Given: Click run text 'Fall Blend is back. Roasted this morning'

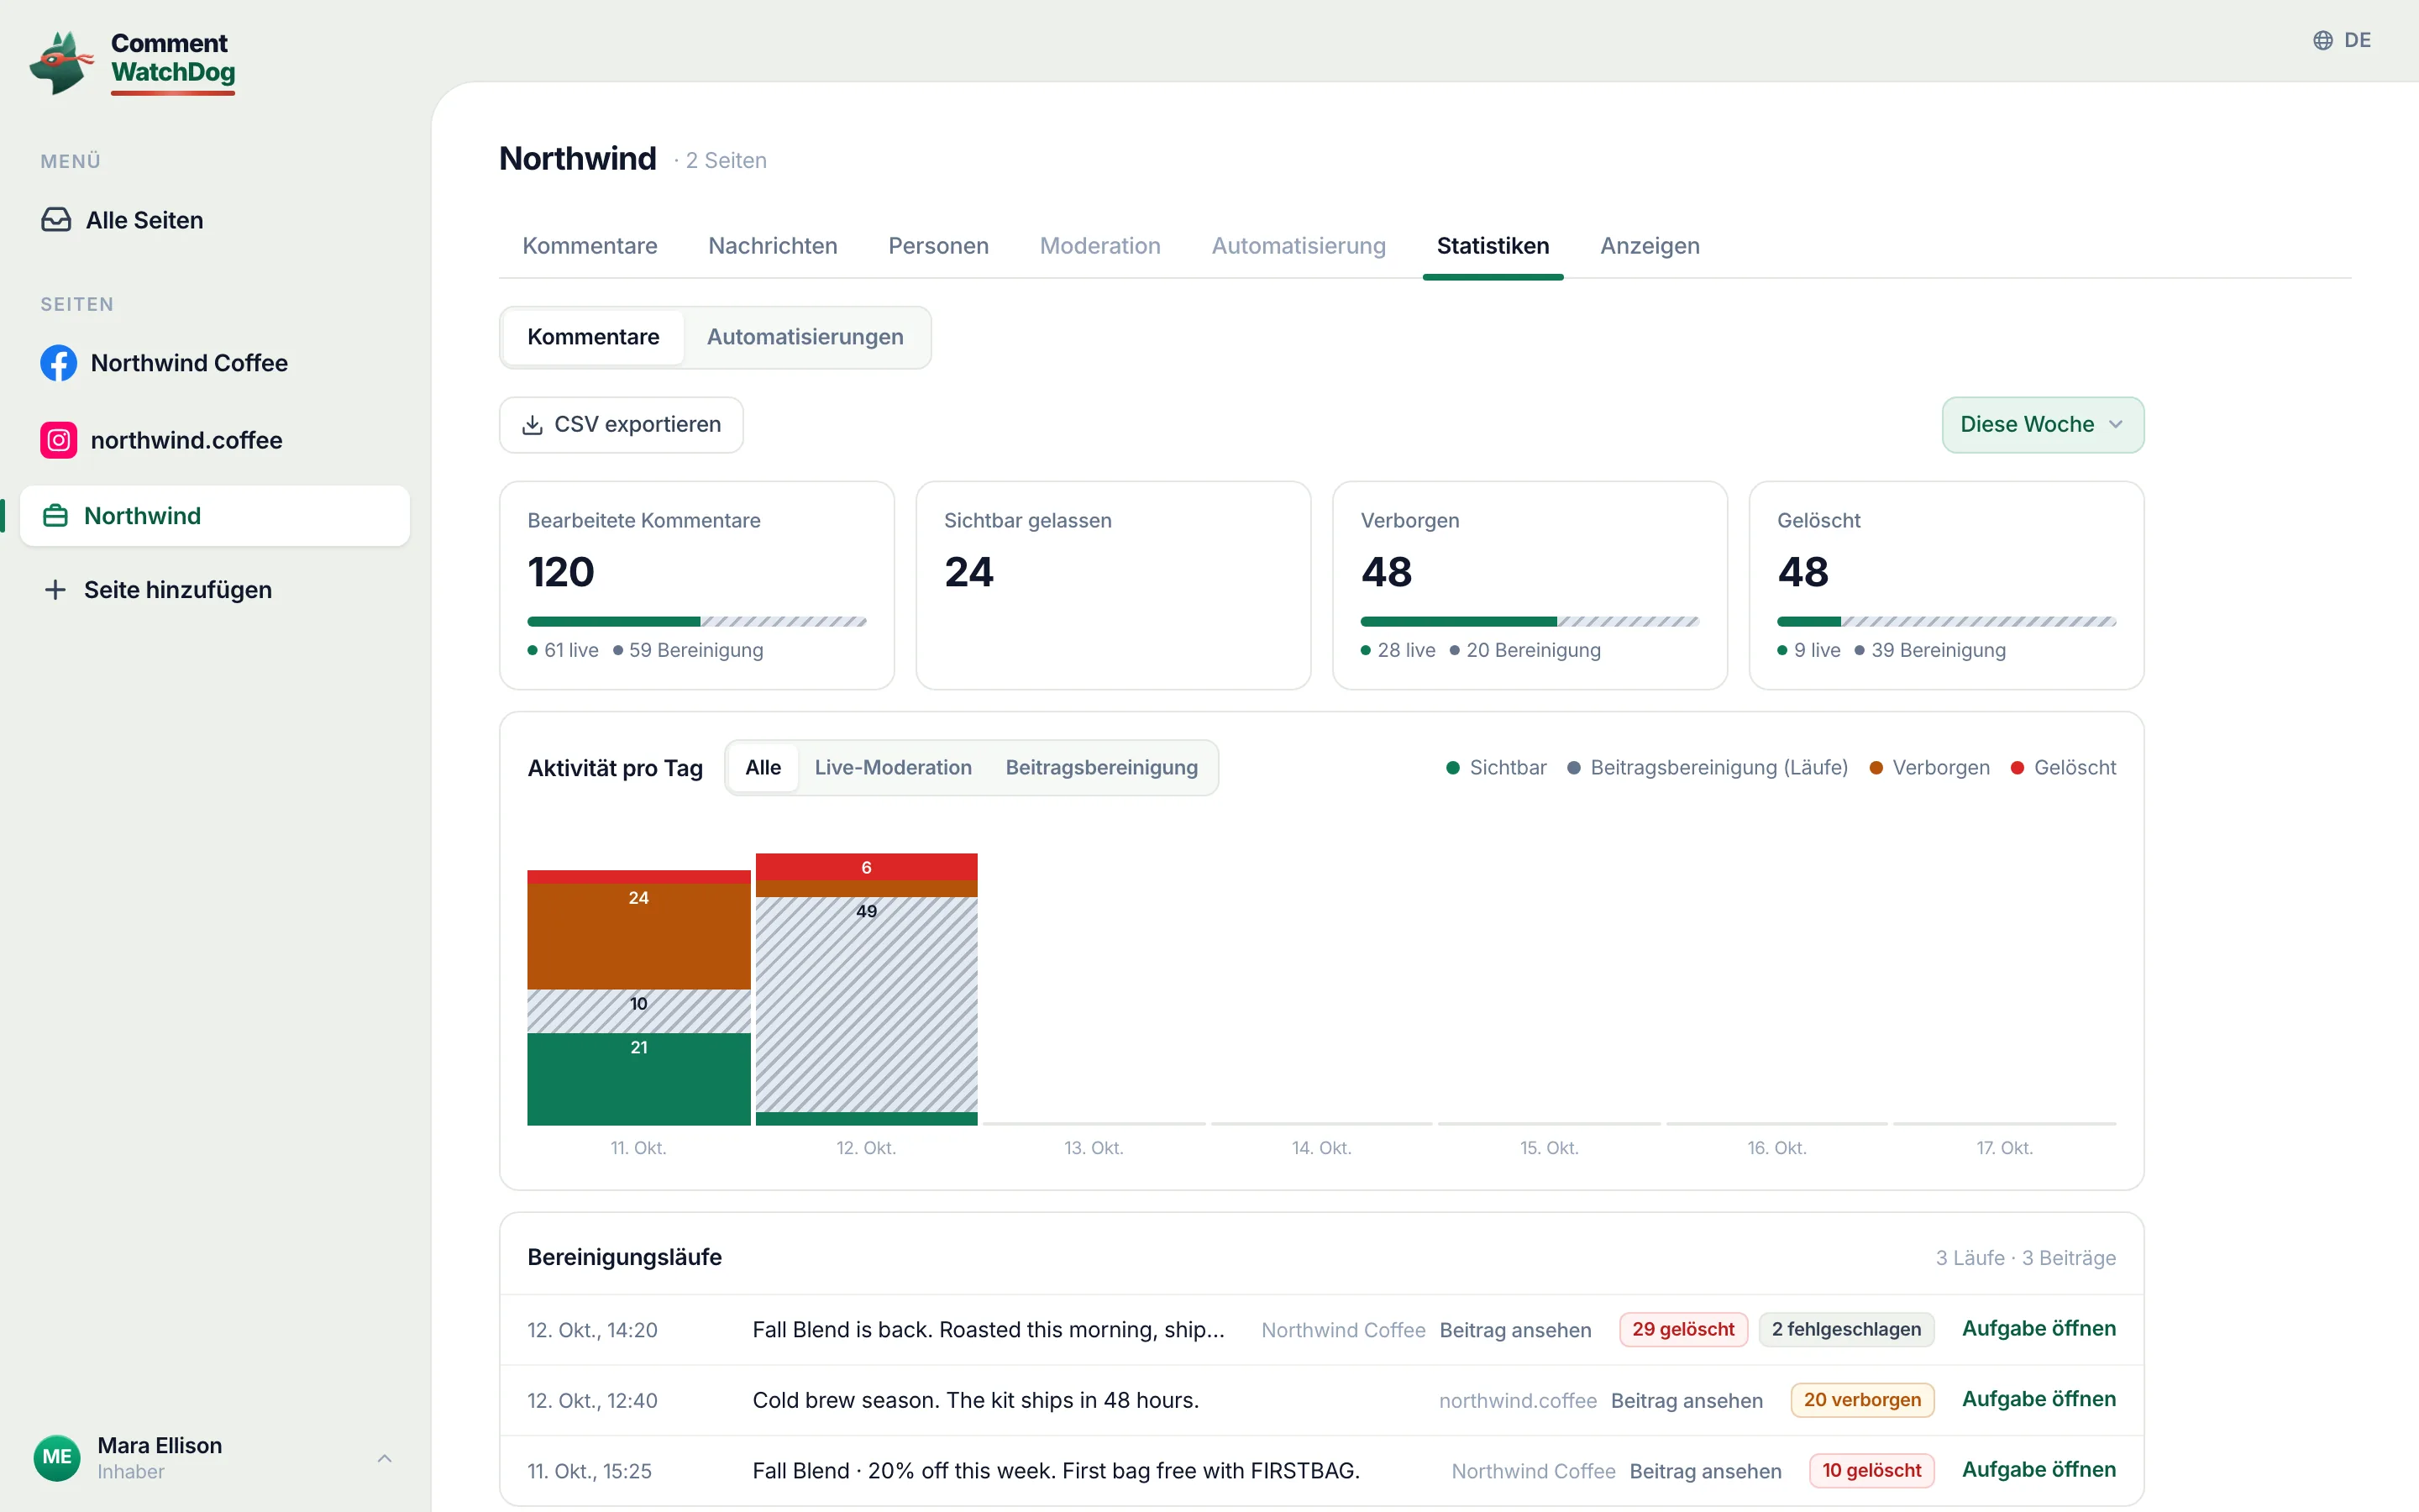Looking at the screenshot, I should 989,1330.
